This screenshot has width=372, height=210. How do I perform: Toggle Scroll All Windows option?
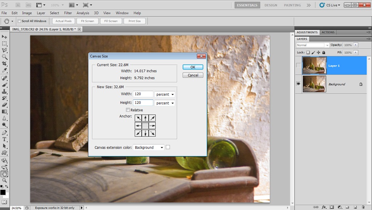pos(19,21)
